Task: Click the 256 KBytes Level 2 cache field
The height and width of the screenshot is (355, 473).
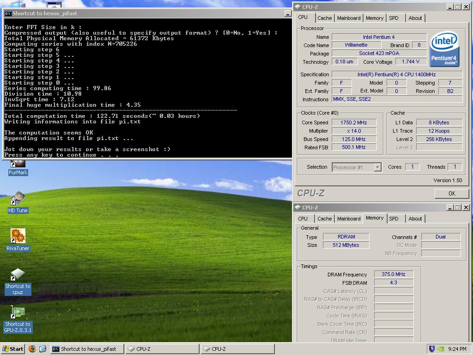Action: coord(439,139)
